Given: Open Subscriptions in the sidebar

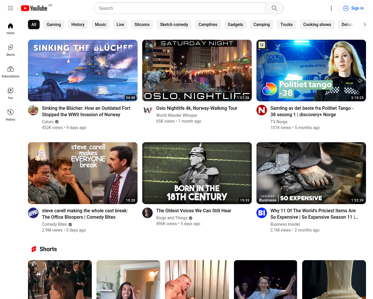Looking at the screenshot, I should tap(10, 72).
